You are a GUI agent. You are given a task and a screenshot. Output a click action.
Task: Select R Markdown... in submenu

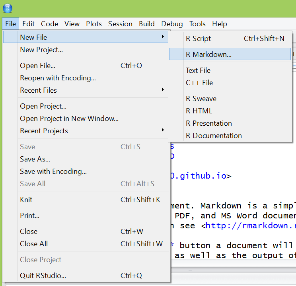click(230, 54)
